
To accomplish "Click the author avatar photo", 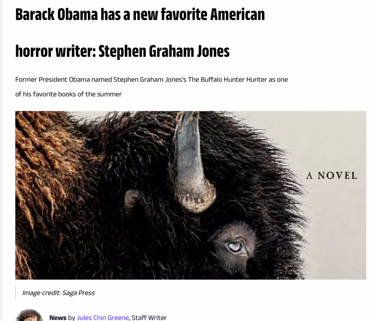I will 29,315.
